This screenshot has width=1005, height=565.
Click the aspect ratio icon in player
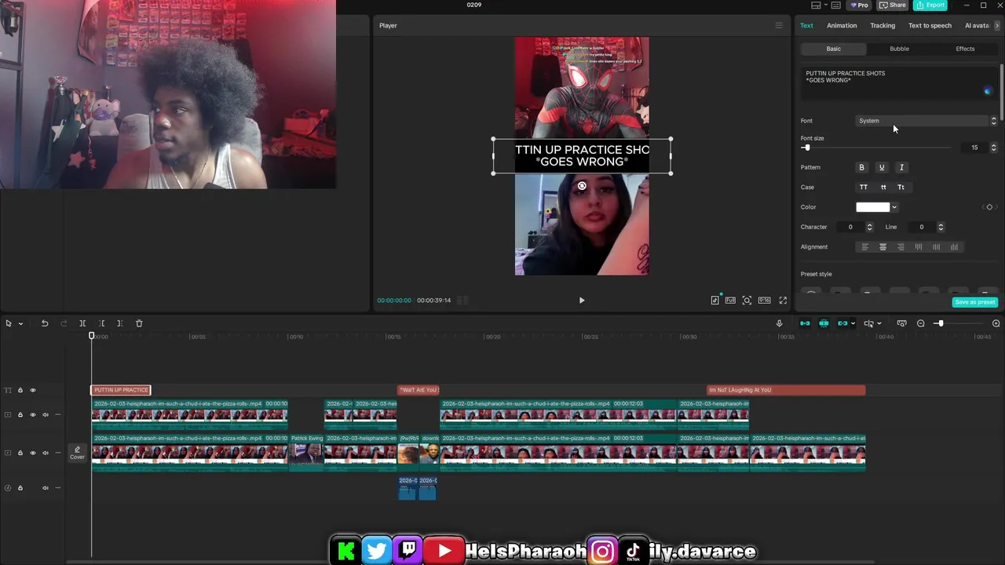(764, 300)
